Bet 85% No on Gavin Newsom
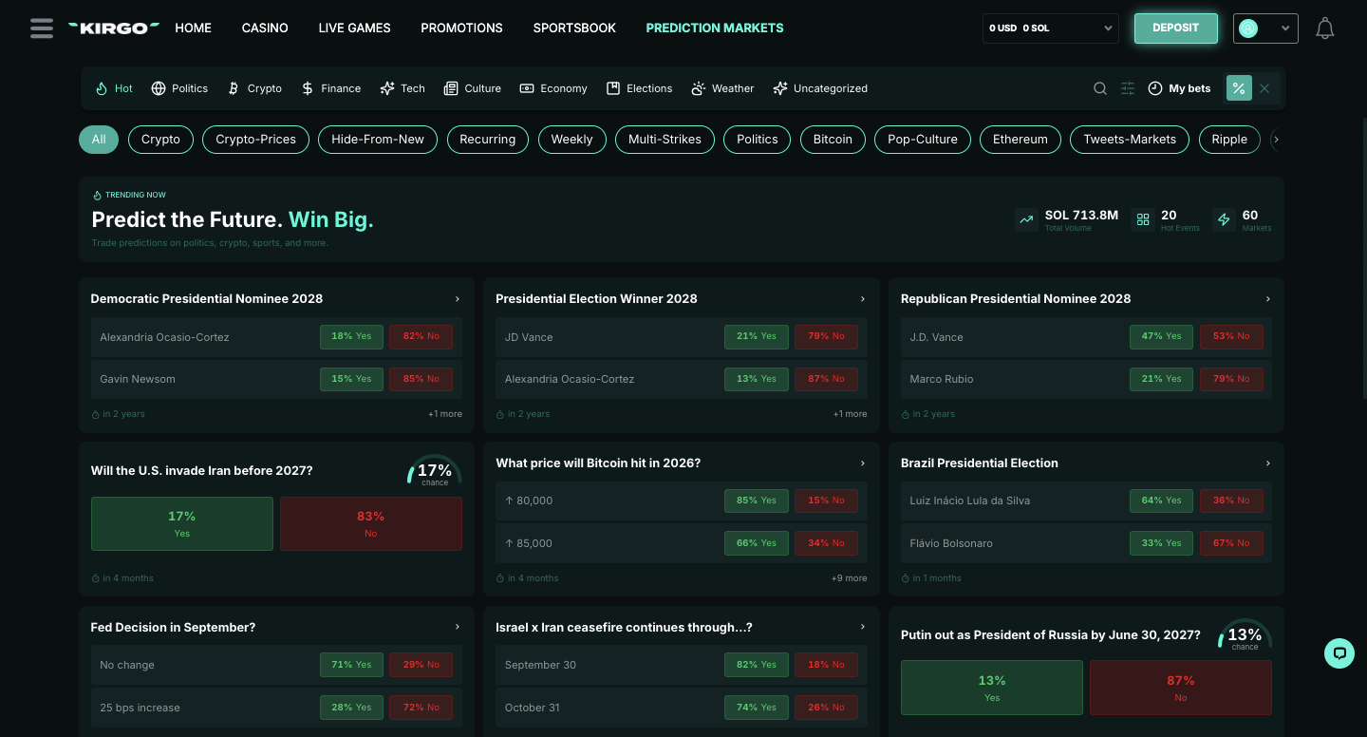Image resolution: width=1367 pixels, height=737 pixels. [421, 379]
